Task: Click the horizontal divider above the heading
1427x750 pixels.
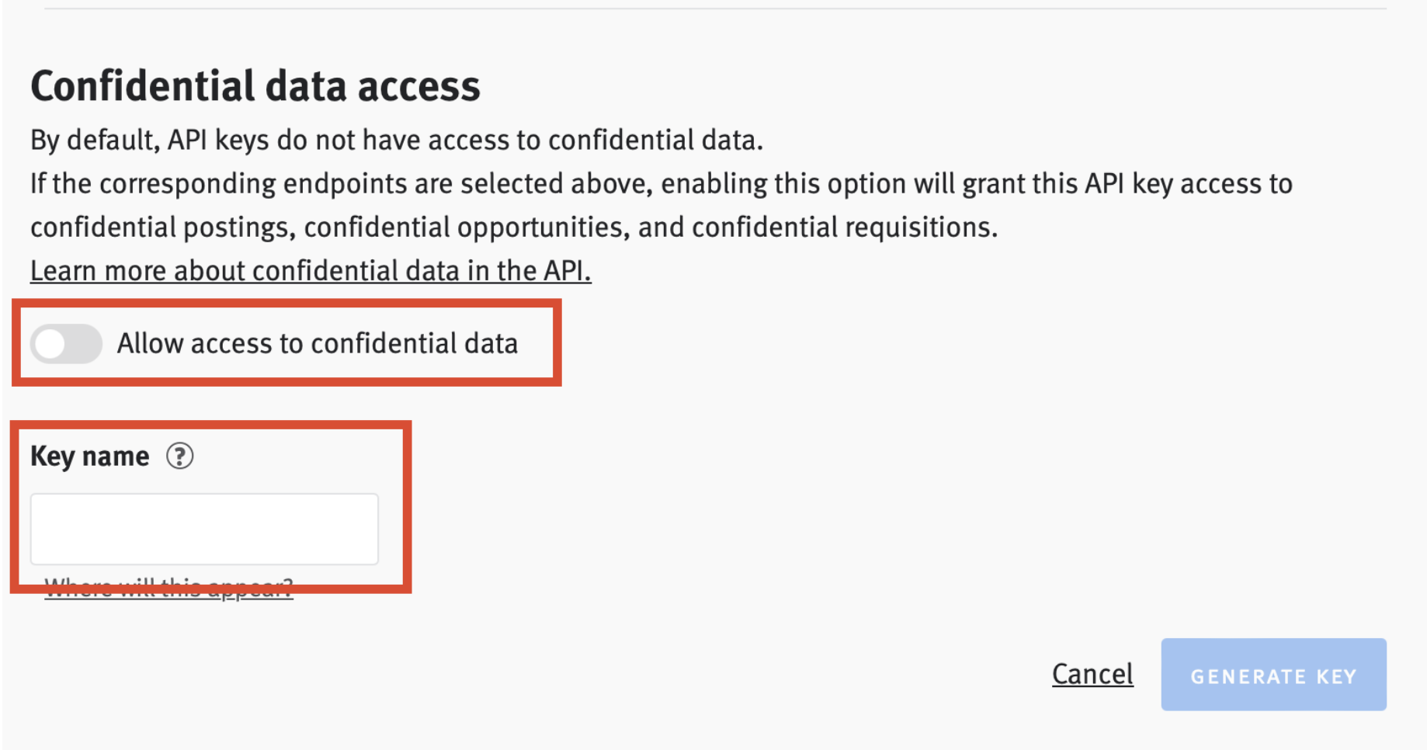Action: point(715,9)
